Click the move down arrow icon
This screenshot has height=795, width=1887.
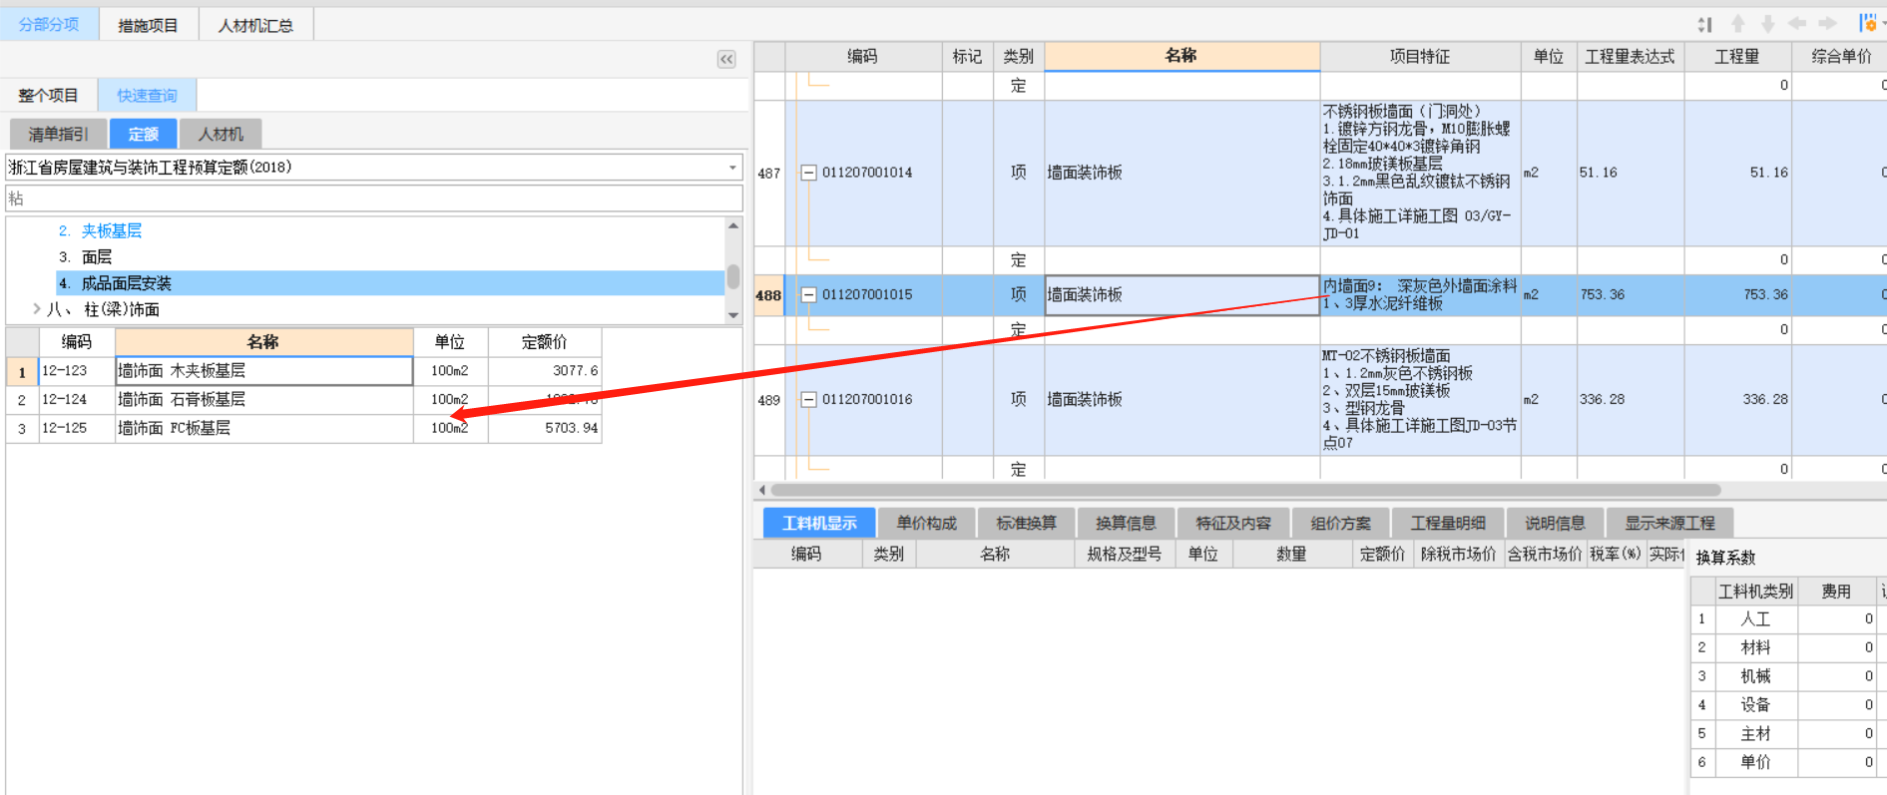[x=1767, y=24]
